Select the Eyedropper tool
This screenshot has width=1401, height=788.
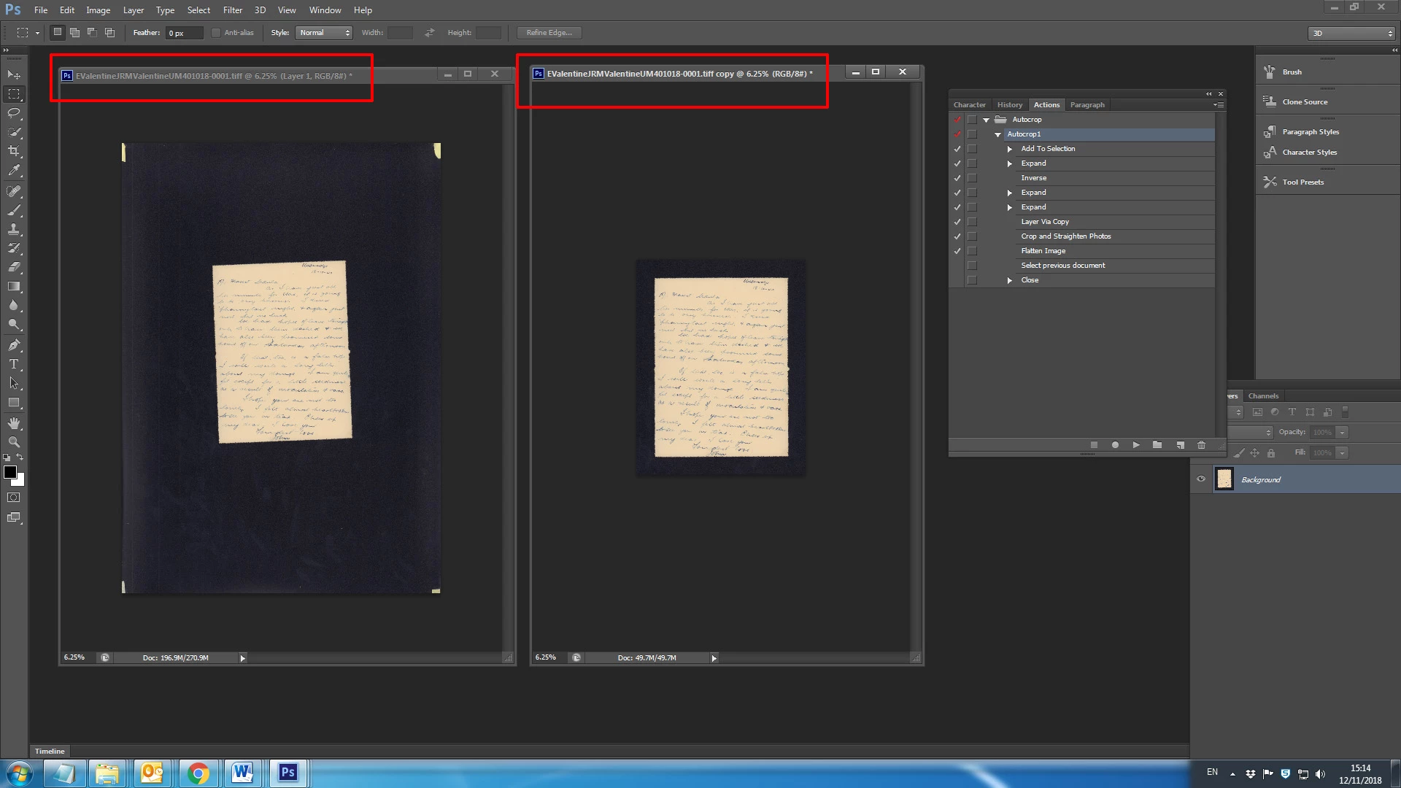(14, 171)
